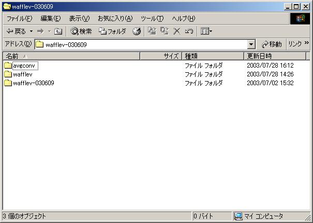Sort by the 名前 column header

[x=71, y=56]
